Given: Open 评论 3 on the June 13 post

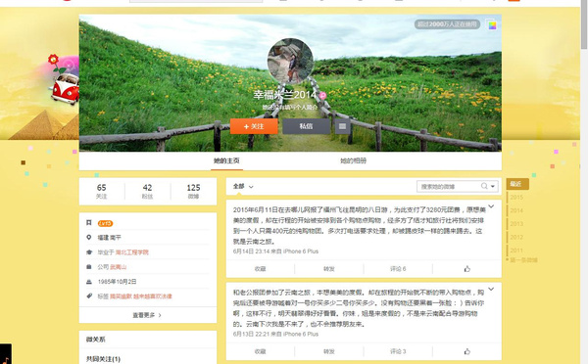Looking at the screenshot, I should 398,351.
